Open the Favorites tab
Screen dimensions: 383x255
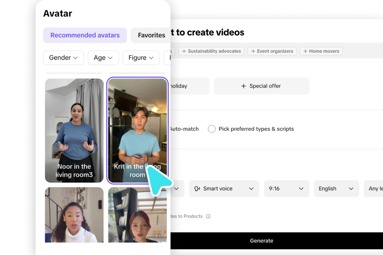pos(151,35)
